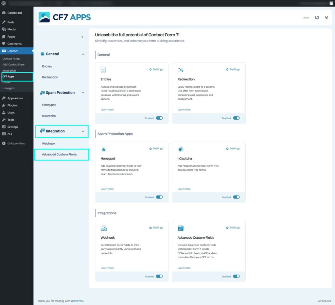This screenshot has width=335, height=305.
Task: Select Advanced Custom Fields in the sidebar
Action: pos(59,154)
